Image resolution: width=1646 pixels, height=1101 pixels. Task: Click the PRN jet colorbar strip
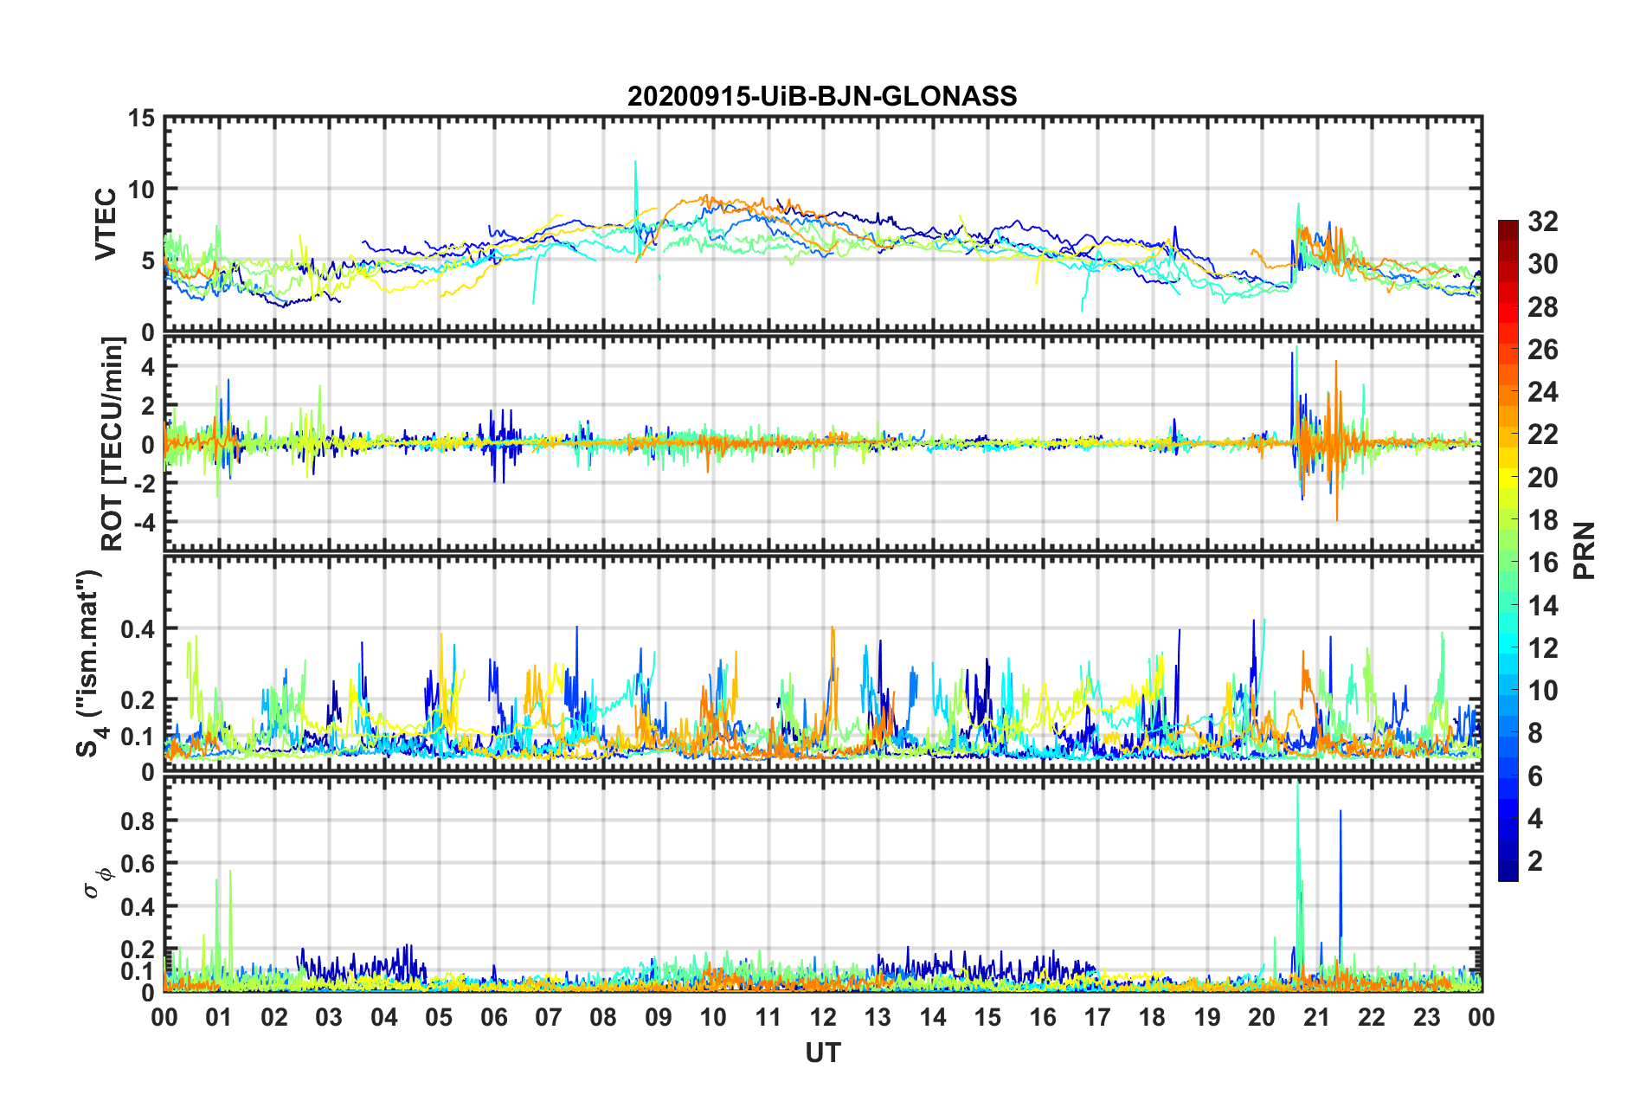coord(1508,550)
